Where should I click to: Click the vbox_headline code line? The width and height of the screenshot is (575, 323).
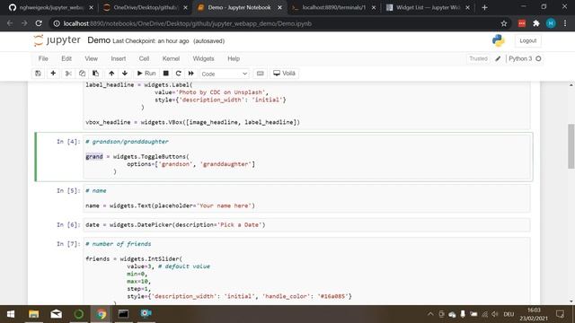tap(192, 122)
